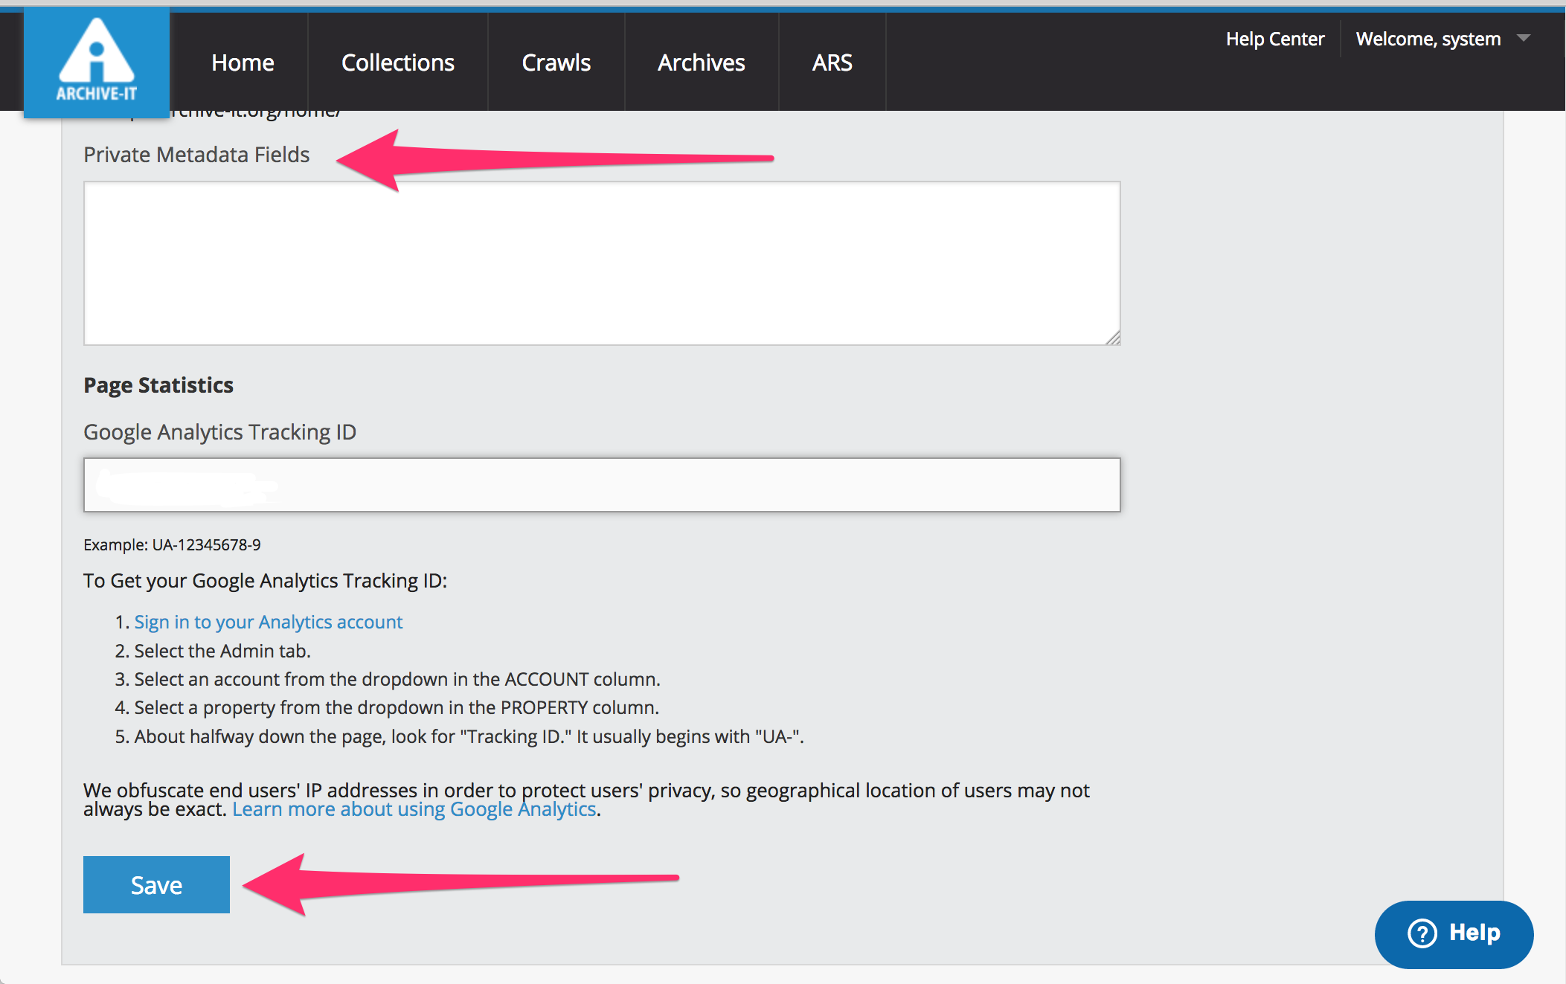1566x984 pixels.
Task: Grab the textarea resize handle corner
Action: point(1113,338)
